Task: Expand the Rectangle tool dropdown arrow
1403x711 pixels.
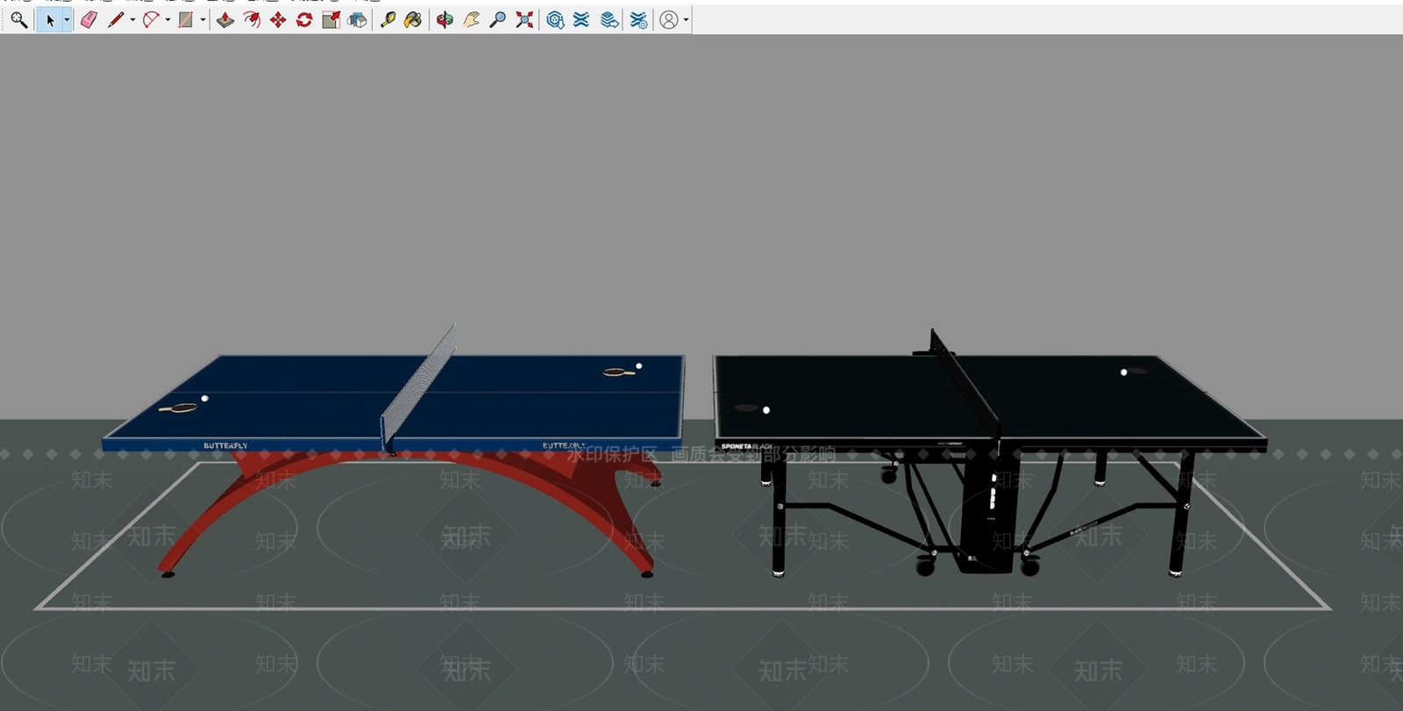Action: 203,20
